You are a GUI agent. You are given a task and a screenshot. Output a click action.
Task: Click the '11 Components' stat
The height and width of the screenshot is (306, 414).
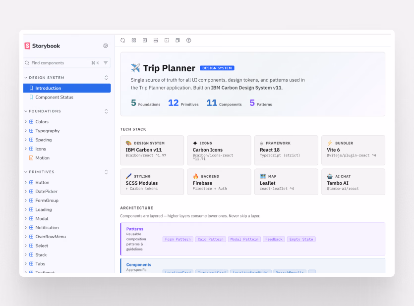coord(224,103)
